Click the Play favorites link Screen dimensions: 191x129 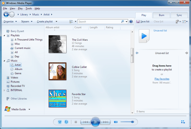(162, 79)
